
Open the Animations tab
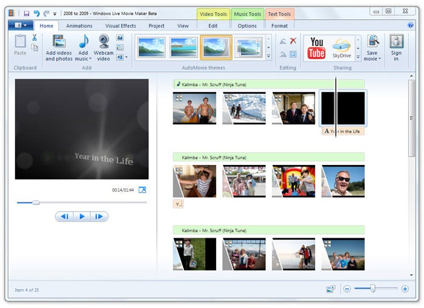(x=79, y=25)
